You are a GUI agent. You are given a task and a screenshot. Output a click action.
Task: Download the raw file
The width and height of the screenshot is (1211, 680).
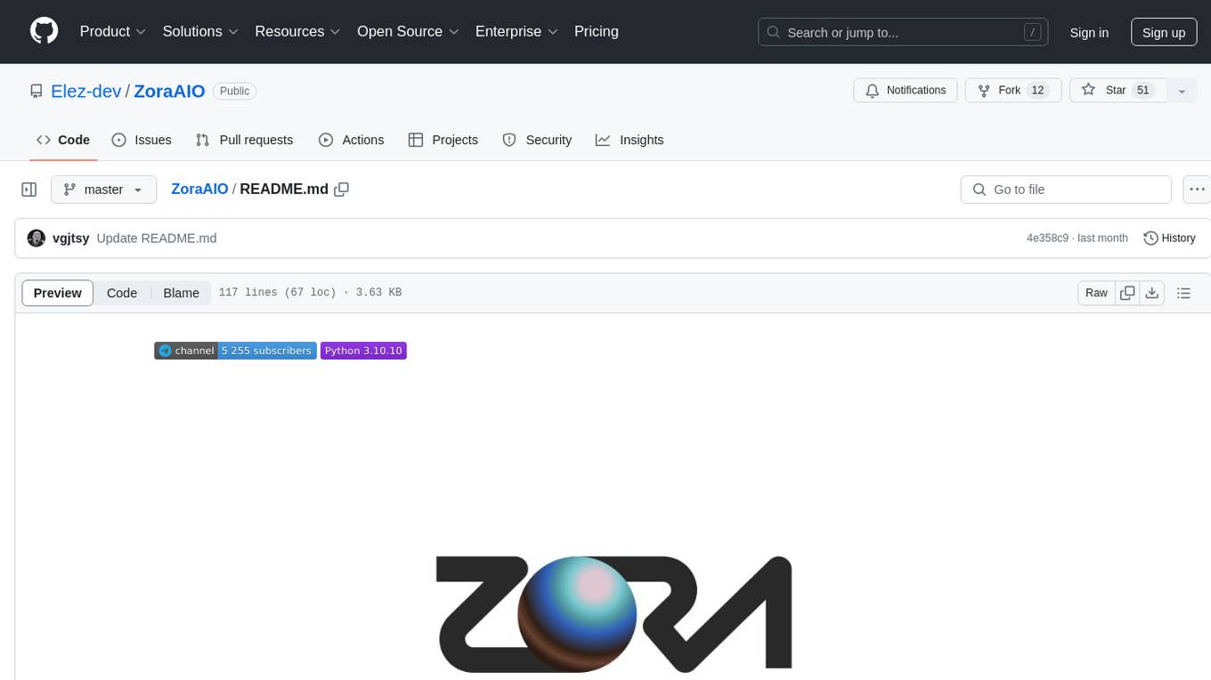click(1152, 293)
